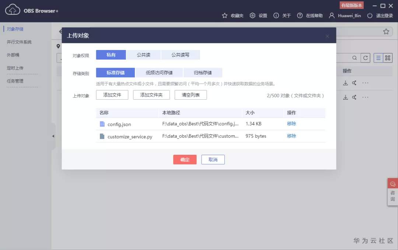Click the OBS Browser+ cloud logo
The image size is (398, 250).
tap(13, 10)
